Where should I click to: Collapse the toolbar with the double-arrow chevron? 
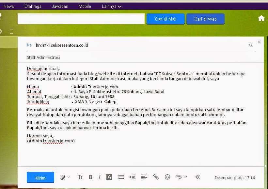pos(197,177)
